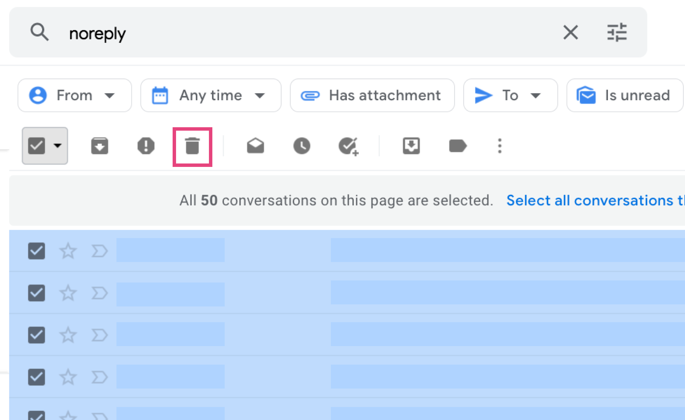Uncheck the first email row checkbox
This screenshot has height=420, width=685.
point(36,251)
